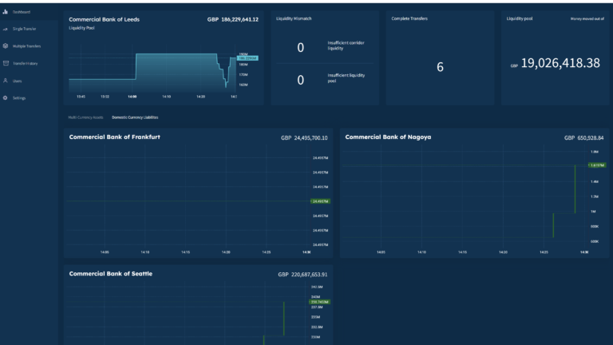Screen dimensions: 613x345
Task: Click the Frankfurt chart green price label
Action: (x=321, y=201)
